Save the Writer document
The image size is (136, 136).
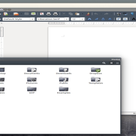[x=27, y=14]
